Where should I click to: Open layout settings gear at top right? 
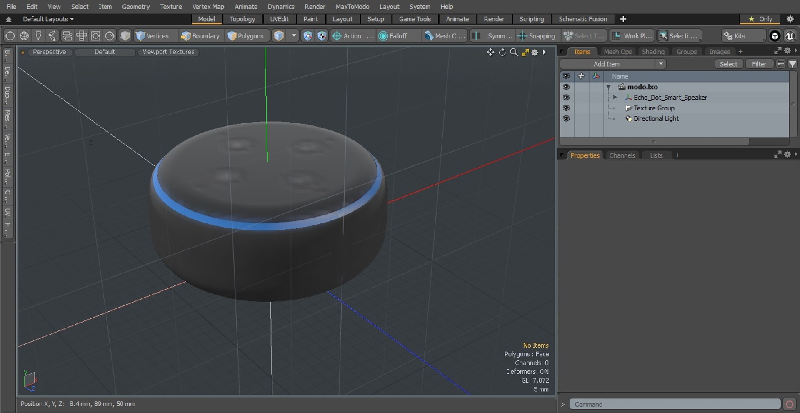pyautogui.click(x=790, y=19)
